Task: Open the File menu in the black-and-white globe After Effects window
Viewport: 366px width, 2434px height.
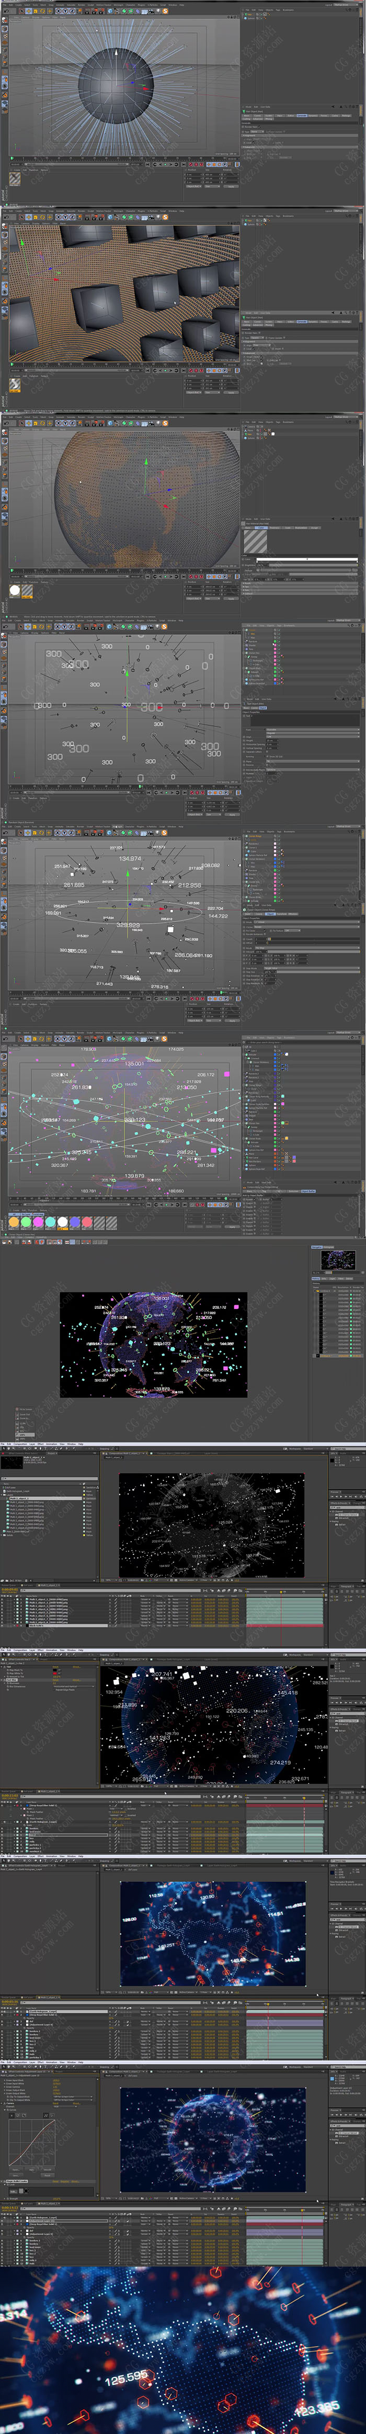Action: point(3,1444)
